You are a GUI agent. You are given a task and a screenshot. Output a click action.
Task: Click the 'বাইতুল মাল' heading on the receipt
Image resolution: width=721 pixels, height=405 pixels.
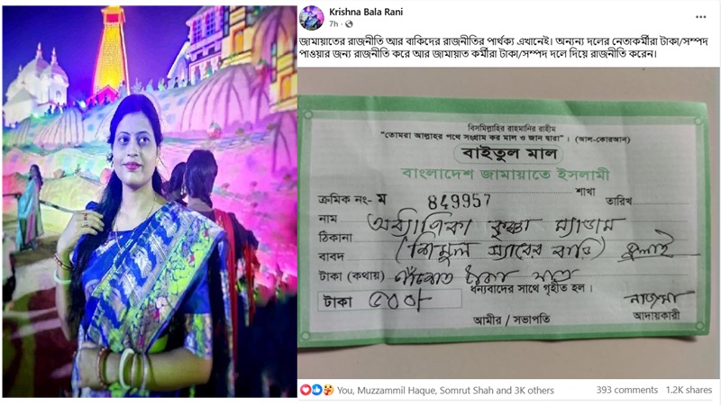point(508,154)
